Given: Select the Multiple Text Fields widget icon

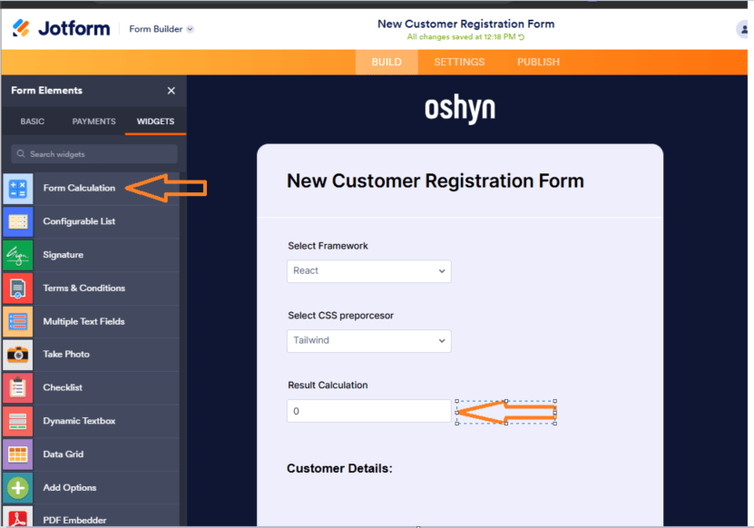Looking at the screenshot, I should tap(18, 321).
